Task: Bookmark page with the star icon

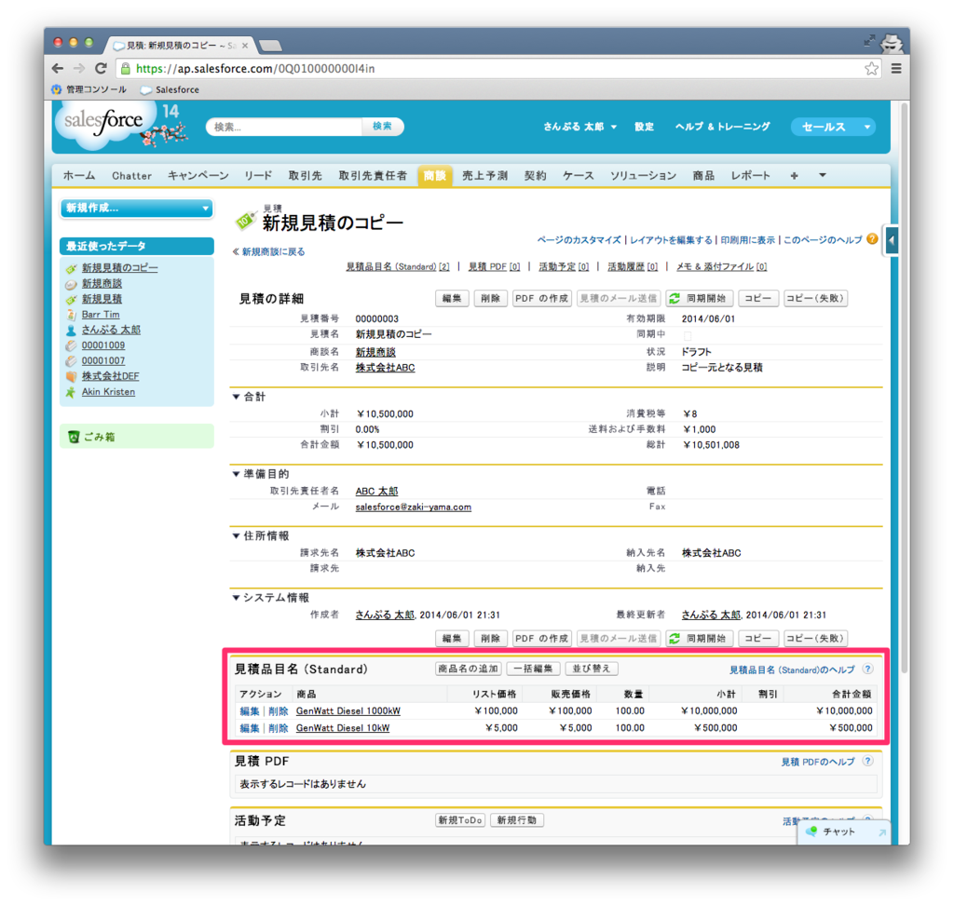Action: click(871, 68)
